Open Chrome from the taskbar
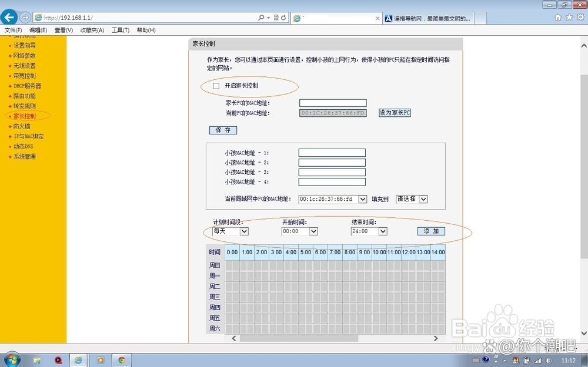This screenshot has width=588, height=367. (x=122, y=361)
